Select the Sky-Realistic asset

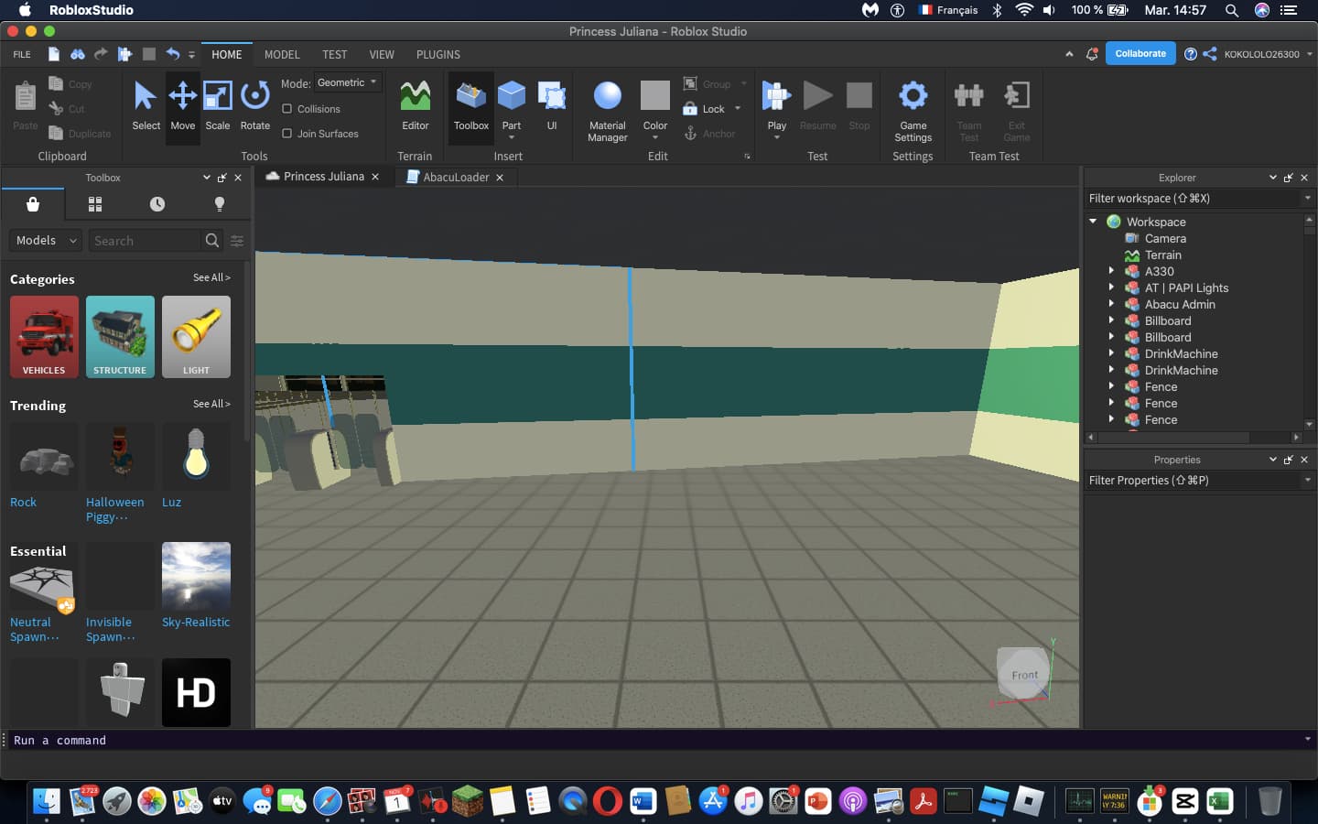pyautogui.click(x=196, y=586)
